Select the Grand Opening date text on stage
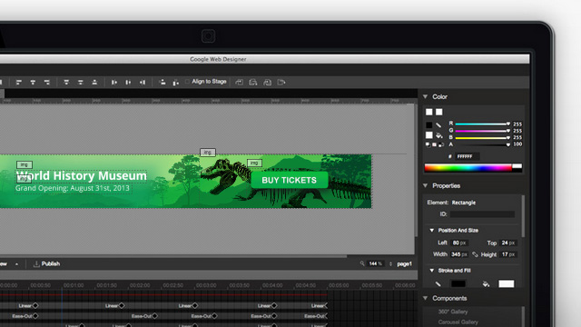This screenshot has width=581, height=327. coord(73,188)
